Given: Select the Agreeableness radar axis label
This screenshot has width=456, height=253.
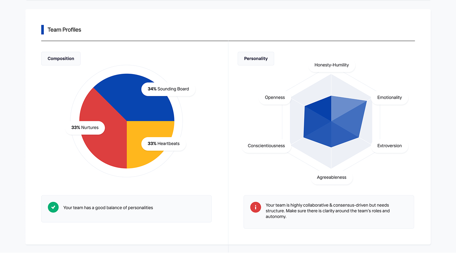Looking at the screenshot, I should pos(331,177).
